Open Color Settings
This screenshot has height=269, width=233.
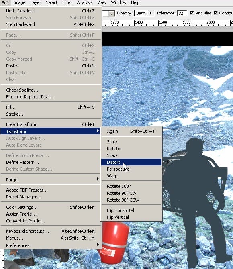(x=50, y=207)
